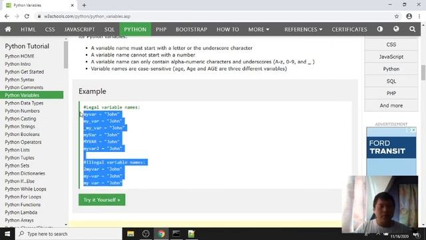Open Python Syntax sidebar link

[19, 80]
